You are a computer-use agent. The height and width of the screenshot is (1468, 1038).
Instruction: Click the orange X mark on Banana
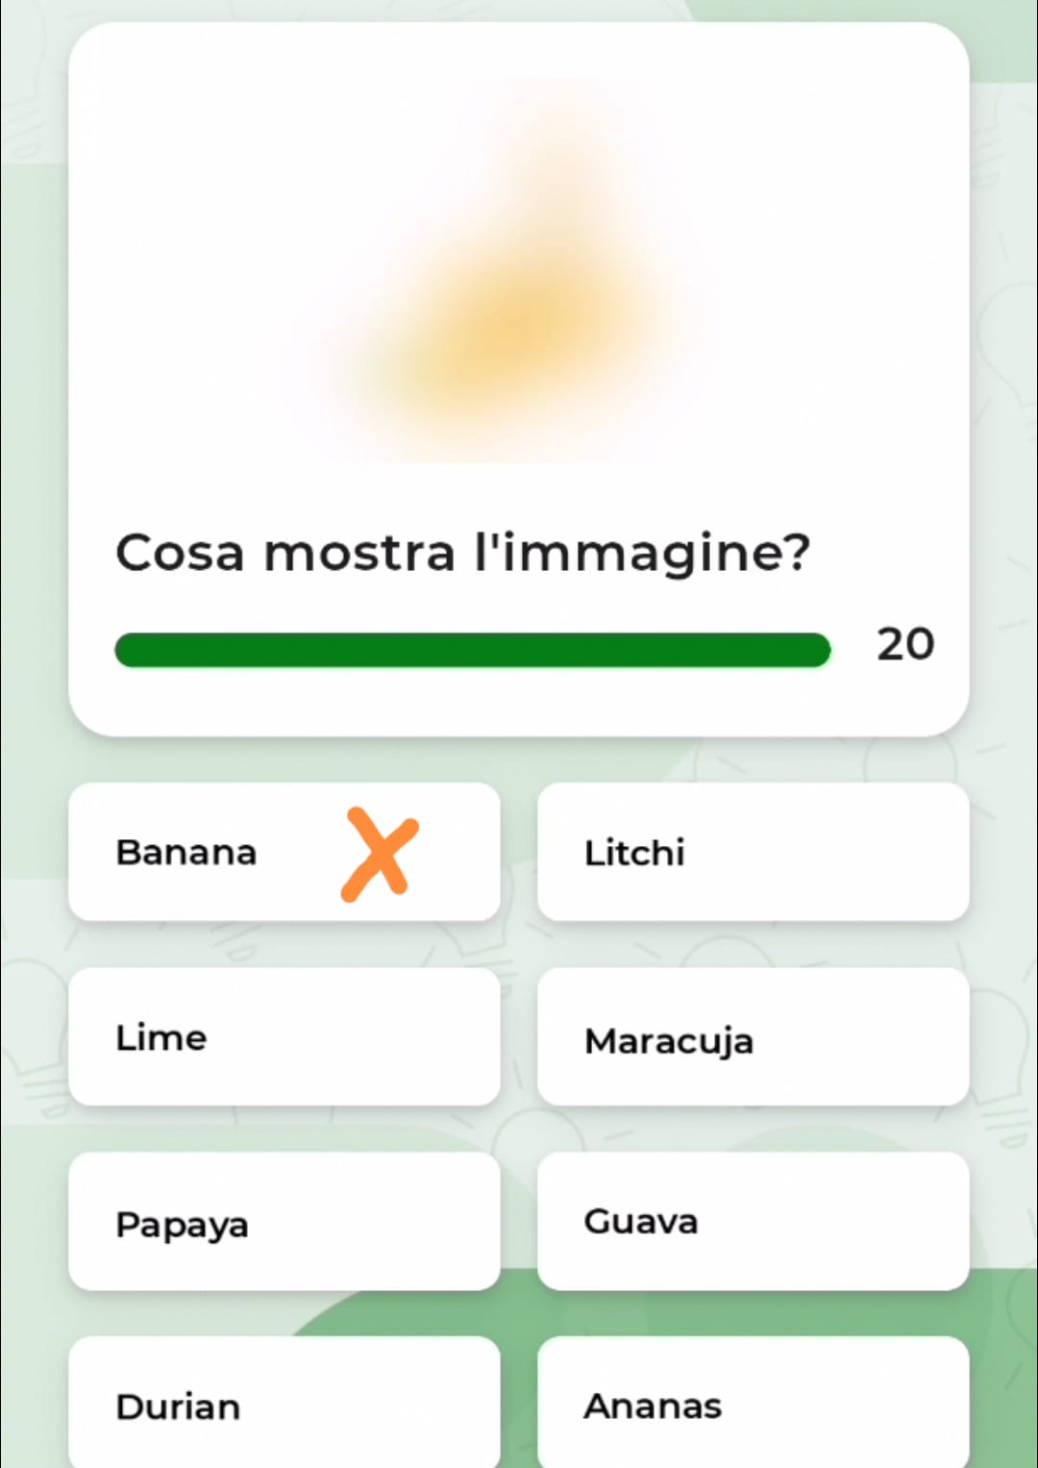[x=380, y=854]
